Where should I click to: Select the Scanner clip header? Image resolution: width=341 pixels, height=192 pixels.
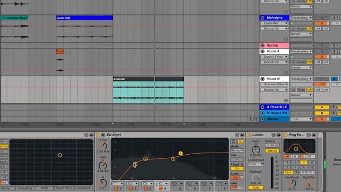point(148,79)
